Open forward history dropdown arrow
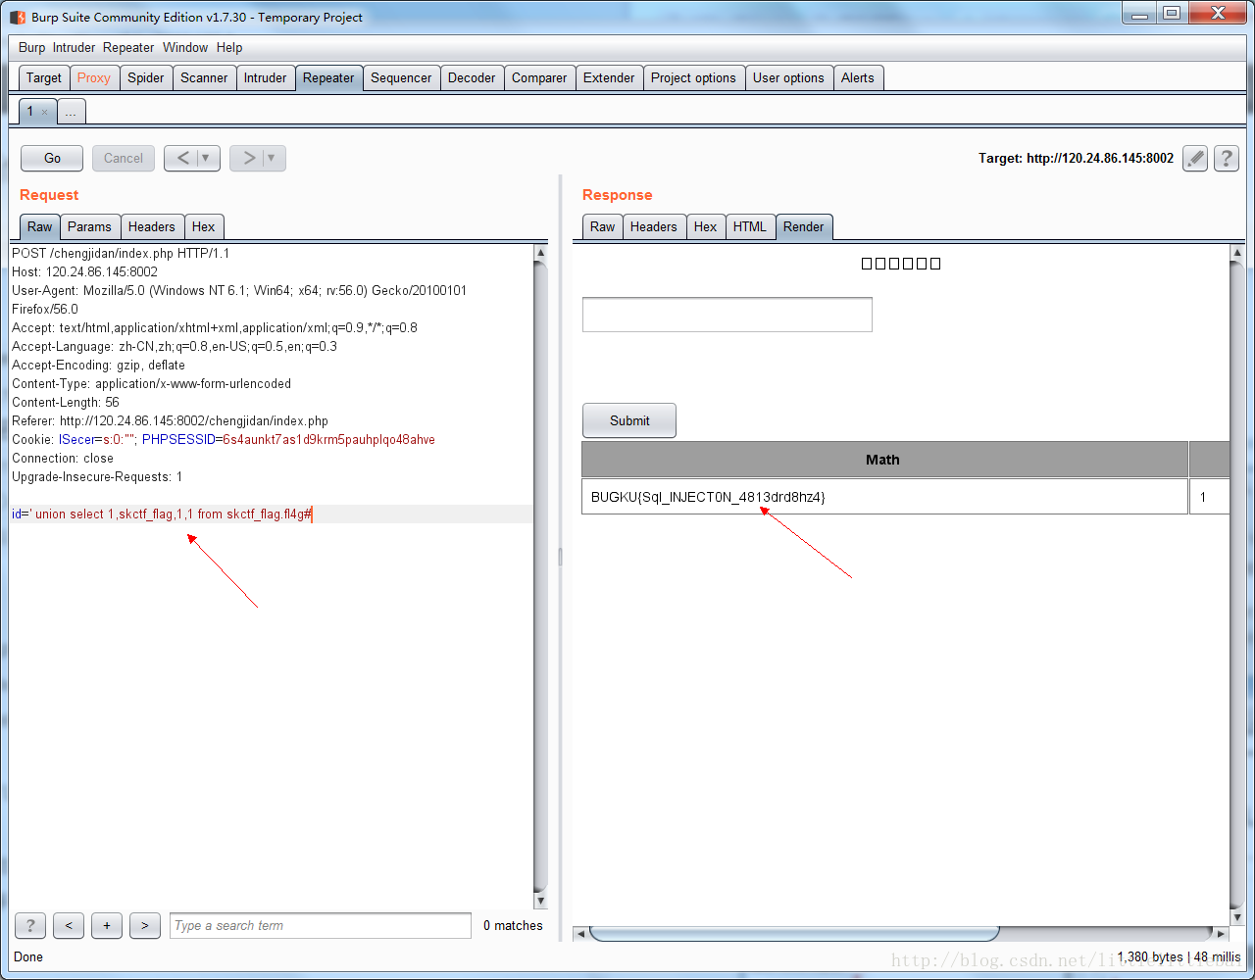The image size is (1255, 980). [274, 158]
